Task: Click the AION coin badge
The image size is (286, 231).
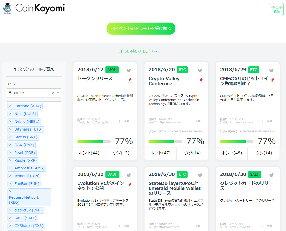Action: (x=112, y=70)
